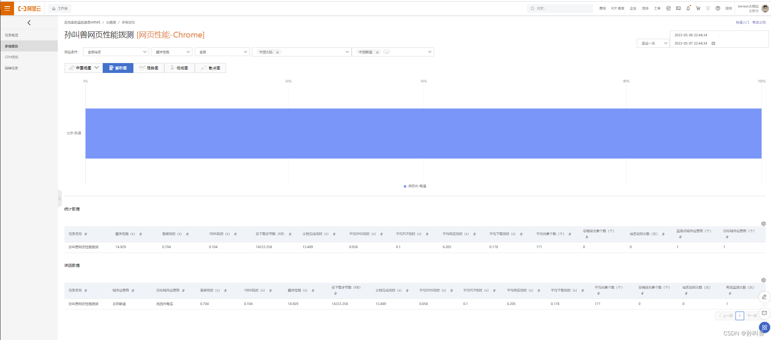Go to 任务概览 in sidebar
The image size is (771, 340).
[x=12, y=35]
